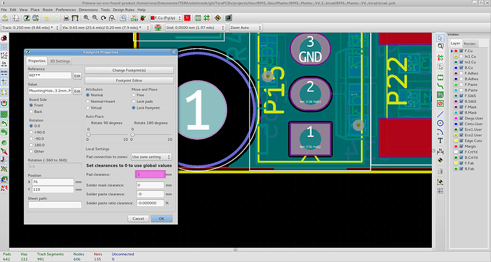The width and height of the screenshot is (491, 262).
Task: Pick the add filled zone tool
Action: [x=440, y=94]
